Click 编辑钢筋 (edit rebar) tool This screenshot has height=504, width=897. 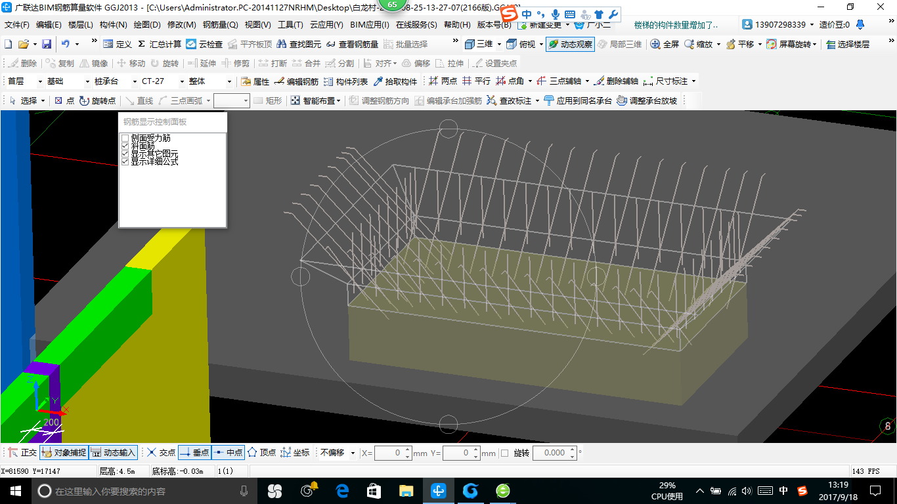coord(297,81)
